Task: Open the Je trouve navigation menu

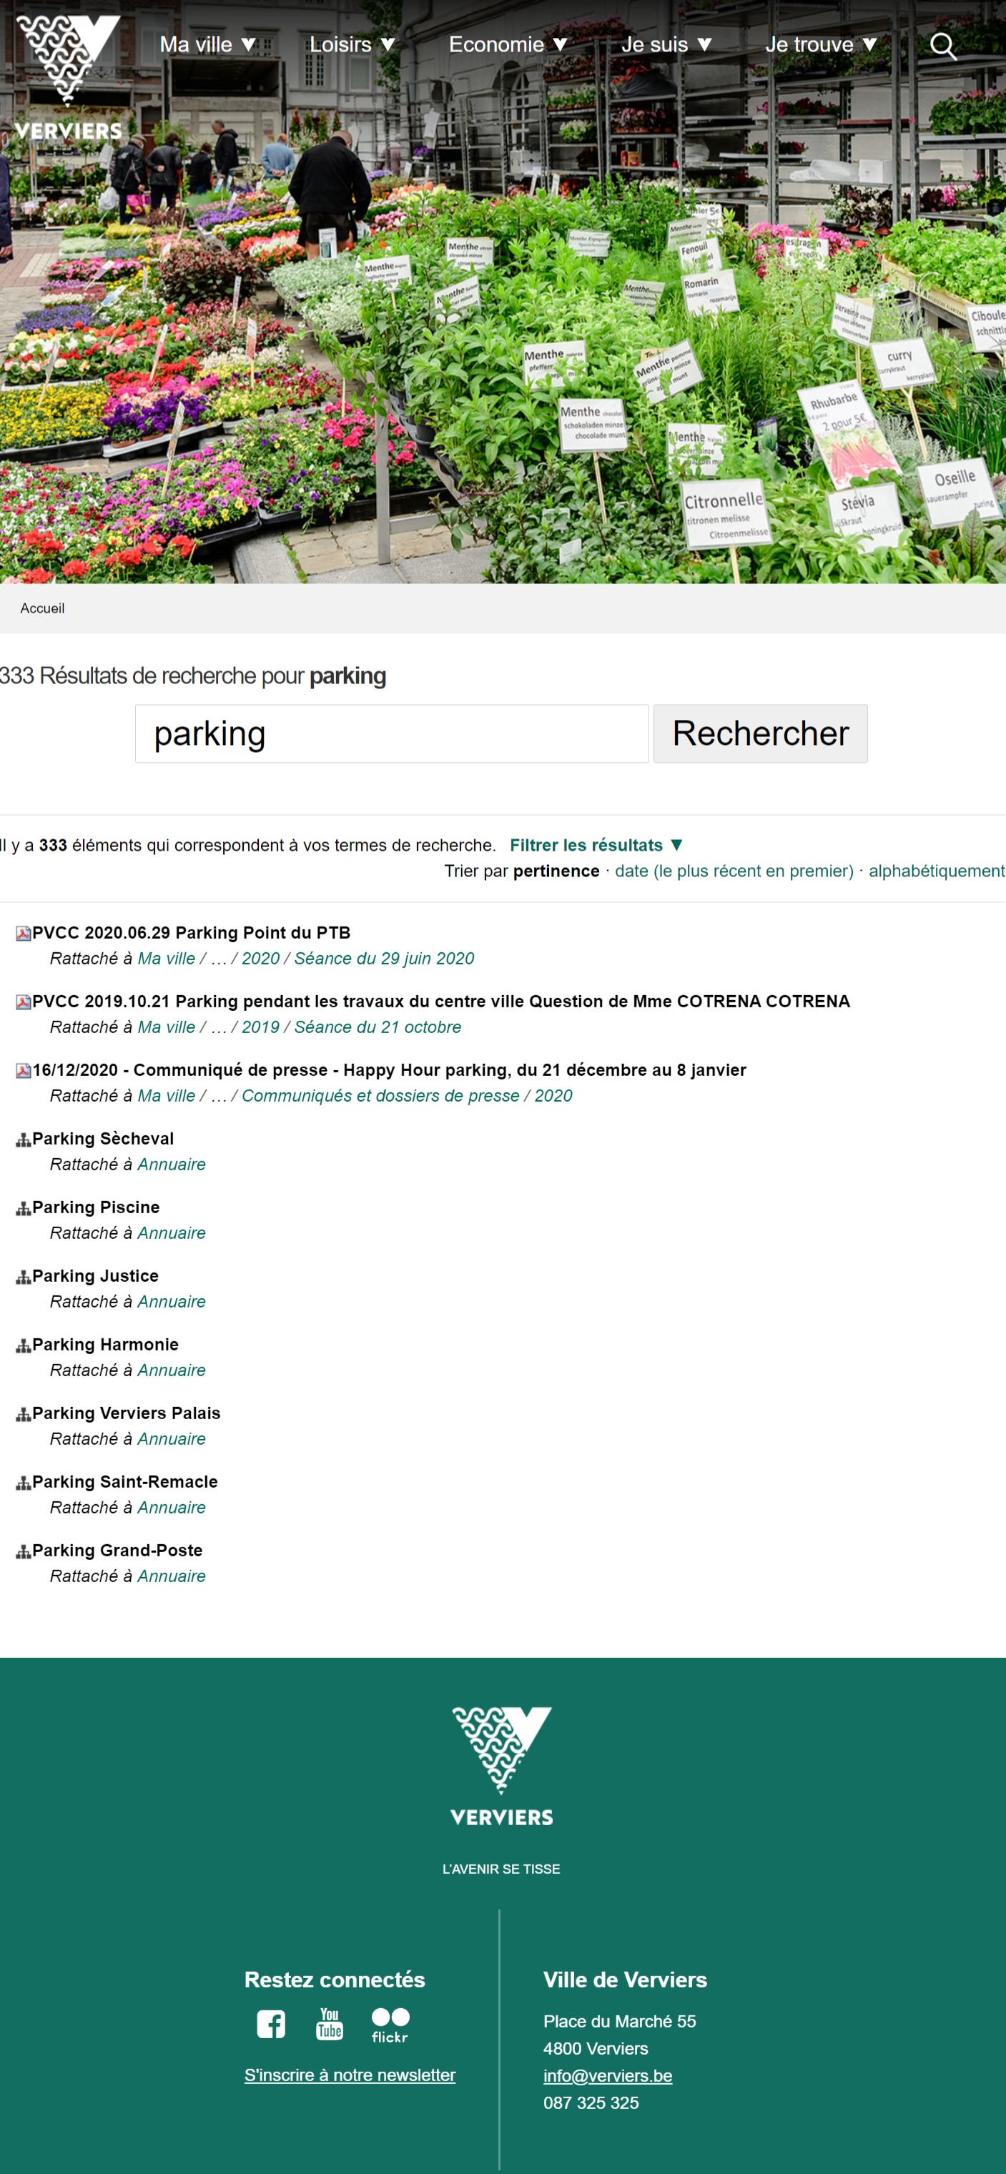Action: (821, 45)
